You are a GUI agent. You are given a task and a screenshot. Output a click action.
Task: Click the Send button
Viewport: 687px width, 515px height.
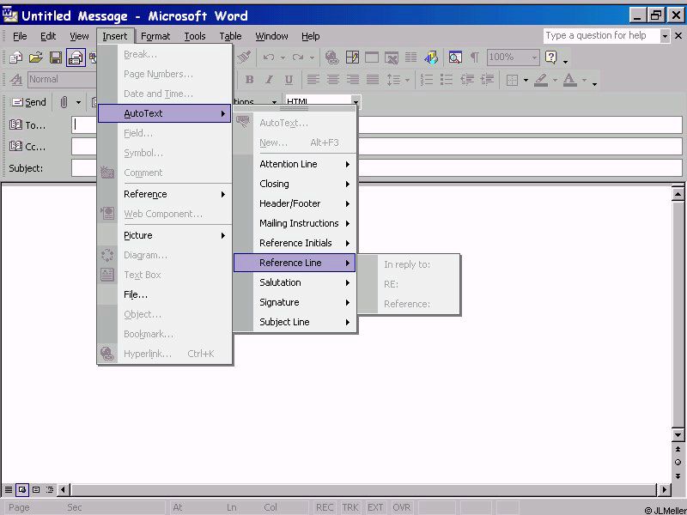27,102
